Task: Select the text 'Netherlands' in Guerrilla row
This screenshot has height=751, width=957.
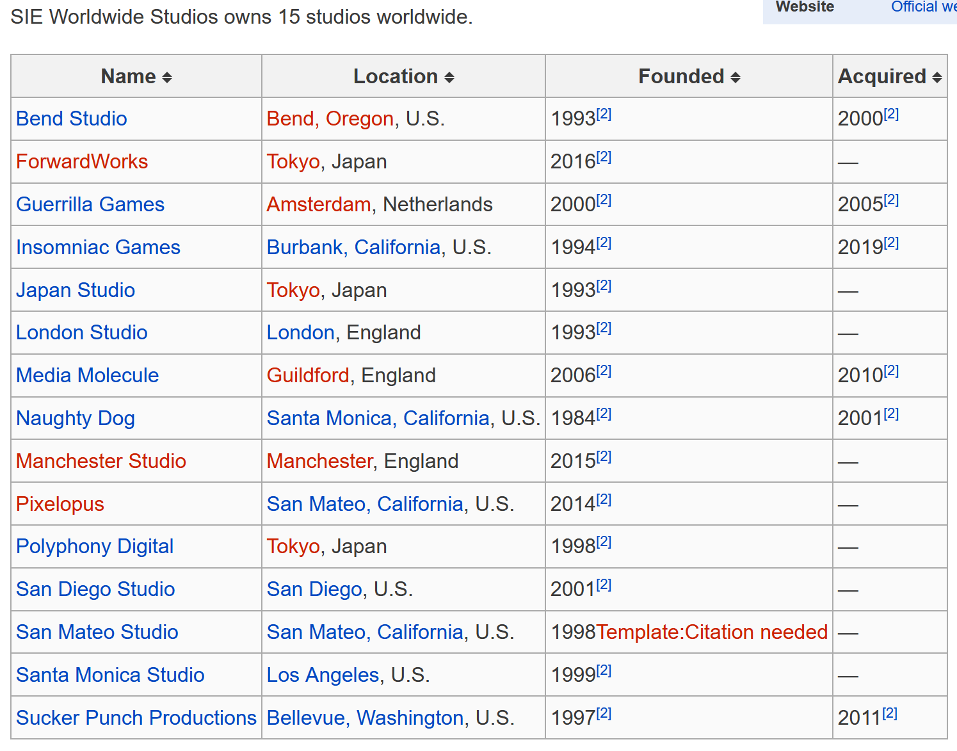Action: pyautogui.click(x=438, y=204)
